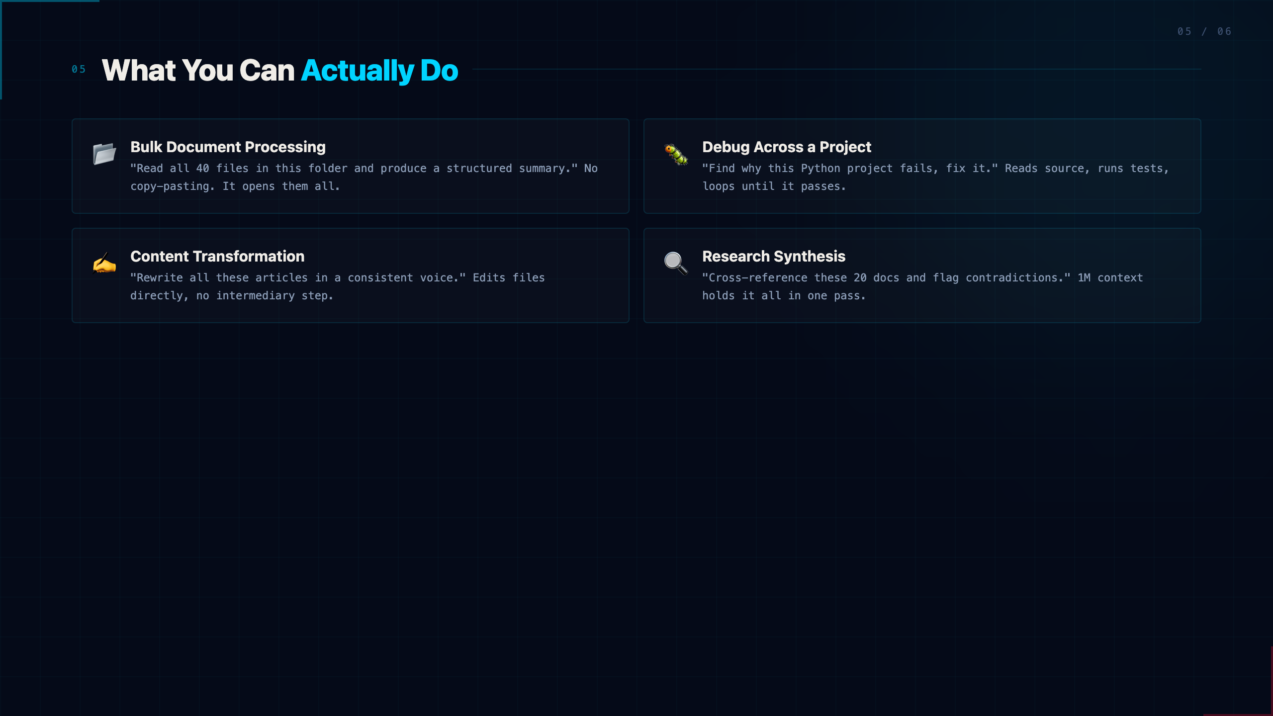The width and height of the screenshot is (1273, 716).
Task: Select the Debug Across a Project heading
Action: [786, 147]
